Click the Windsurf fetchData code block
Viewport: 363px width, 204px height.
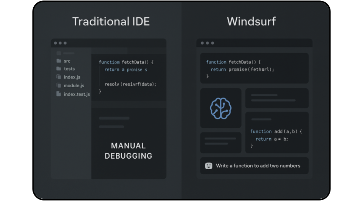tap(254, 68)
